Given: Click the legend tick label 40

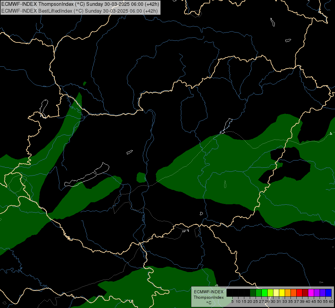Looking at the screenshot, I should (x=308, y=301).
